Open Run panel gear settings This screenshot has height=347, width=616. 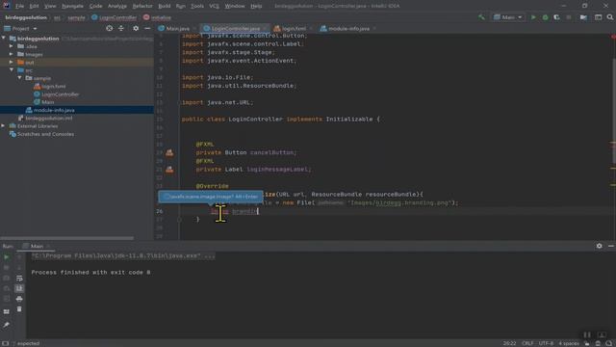pyautogui.click(x=599, y=246)
